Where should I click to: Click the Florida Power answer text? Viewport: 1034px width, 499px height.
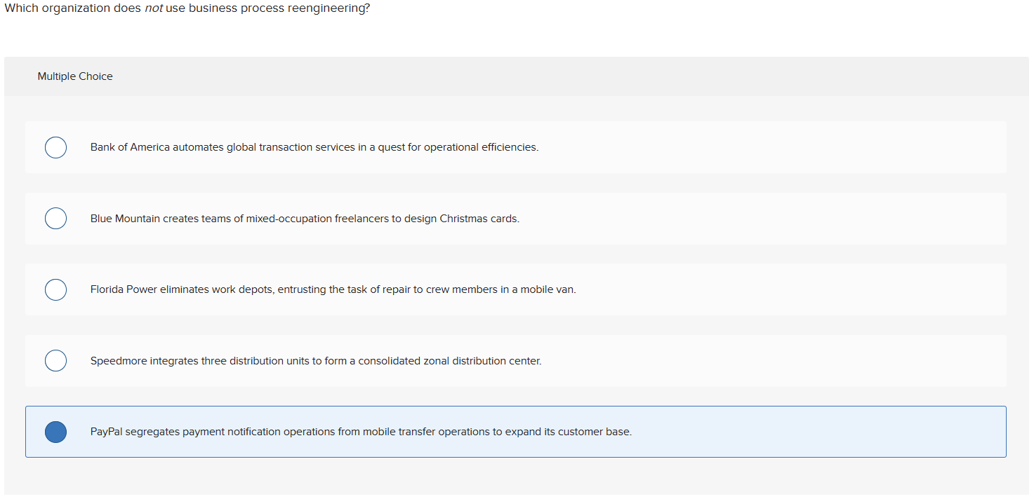coord(332,289)
